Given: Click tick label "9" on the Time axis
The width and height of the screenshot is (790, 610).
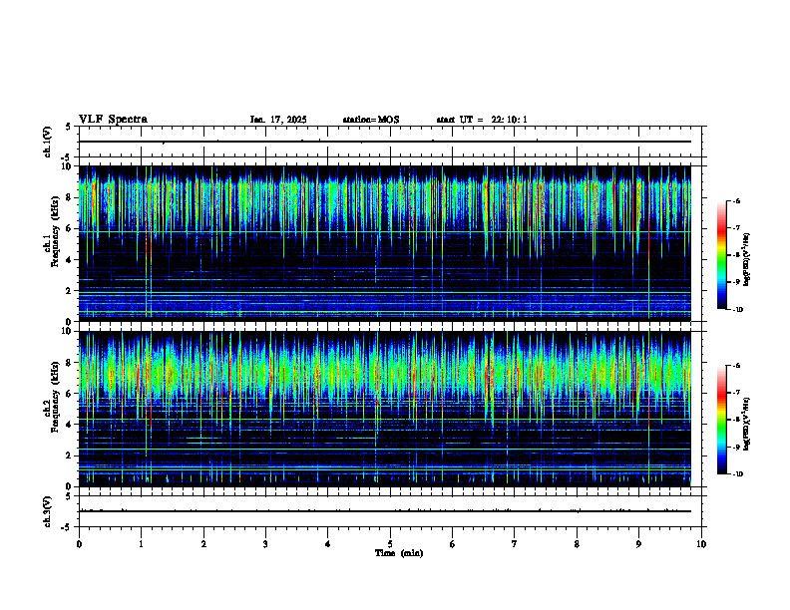Looking at the screenshot, I should 638,544.
